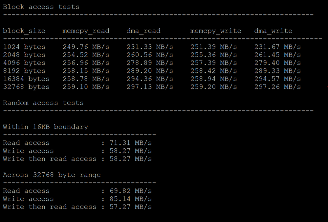The height and width of the screenshot is (222, 328).
Task: Select the memcpy_read column header
Action: pyautogui.click(x=86, y=31)
